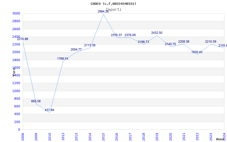Click the x-axis year 2013
This screenshot has height=142, width=227.
[x=76, y=137]
